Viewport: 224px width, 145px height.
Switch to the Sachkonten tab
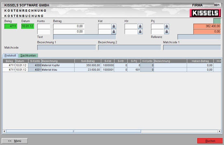(28, 56)
